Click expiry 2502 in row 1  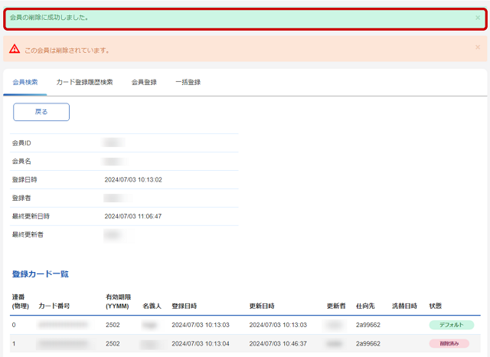pos(113,343)
